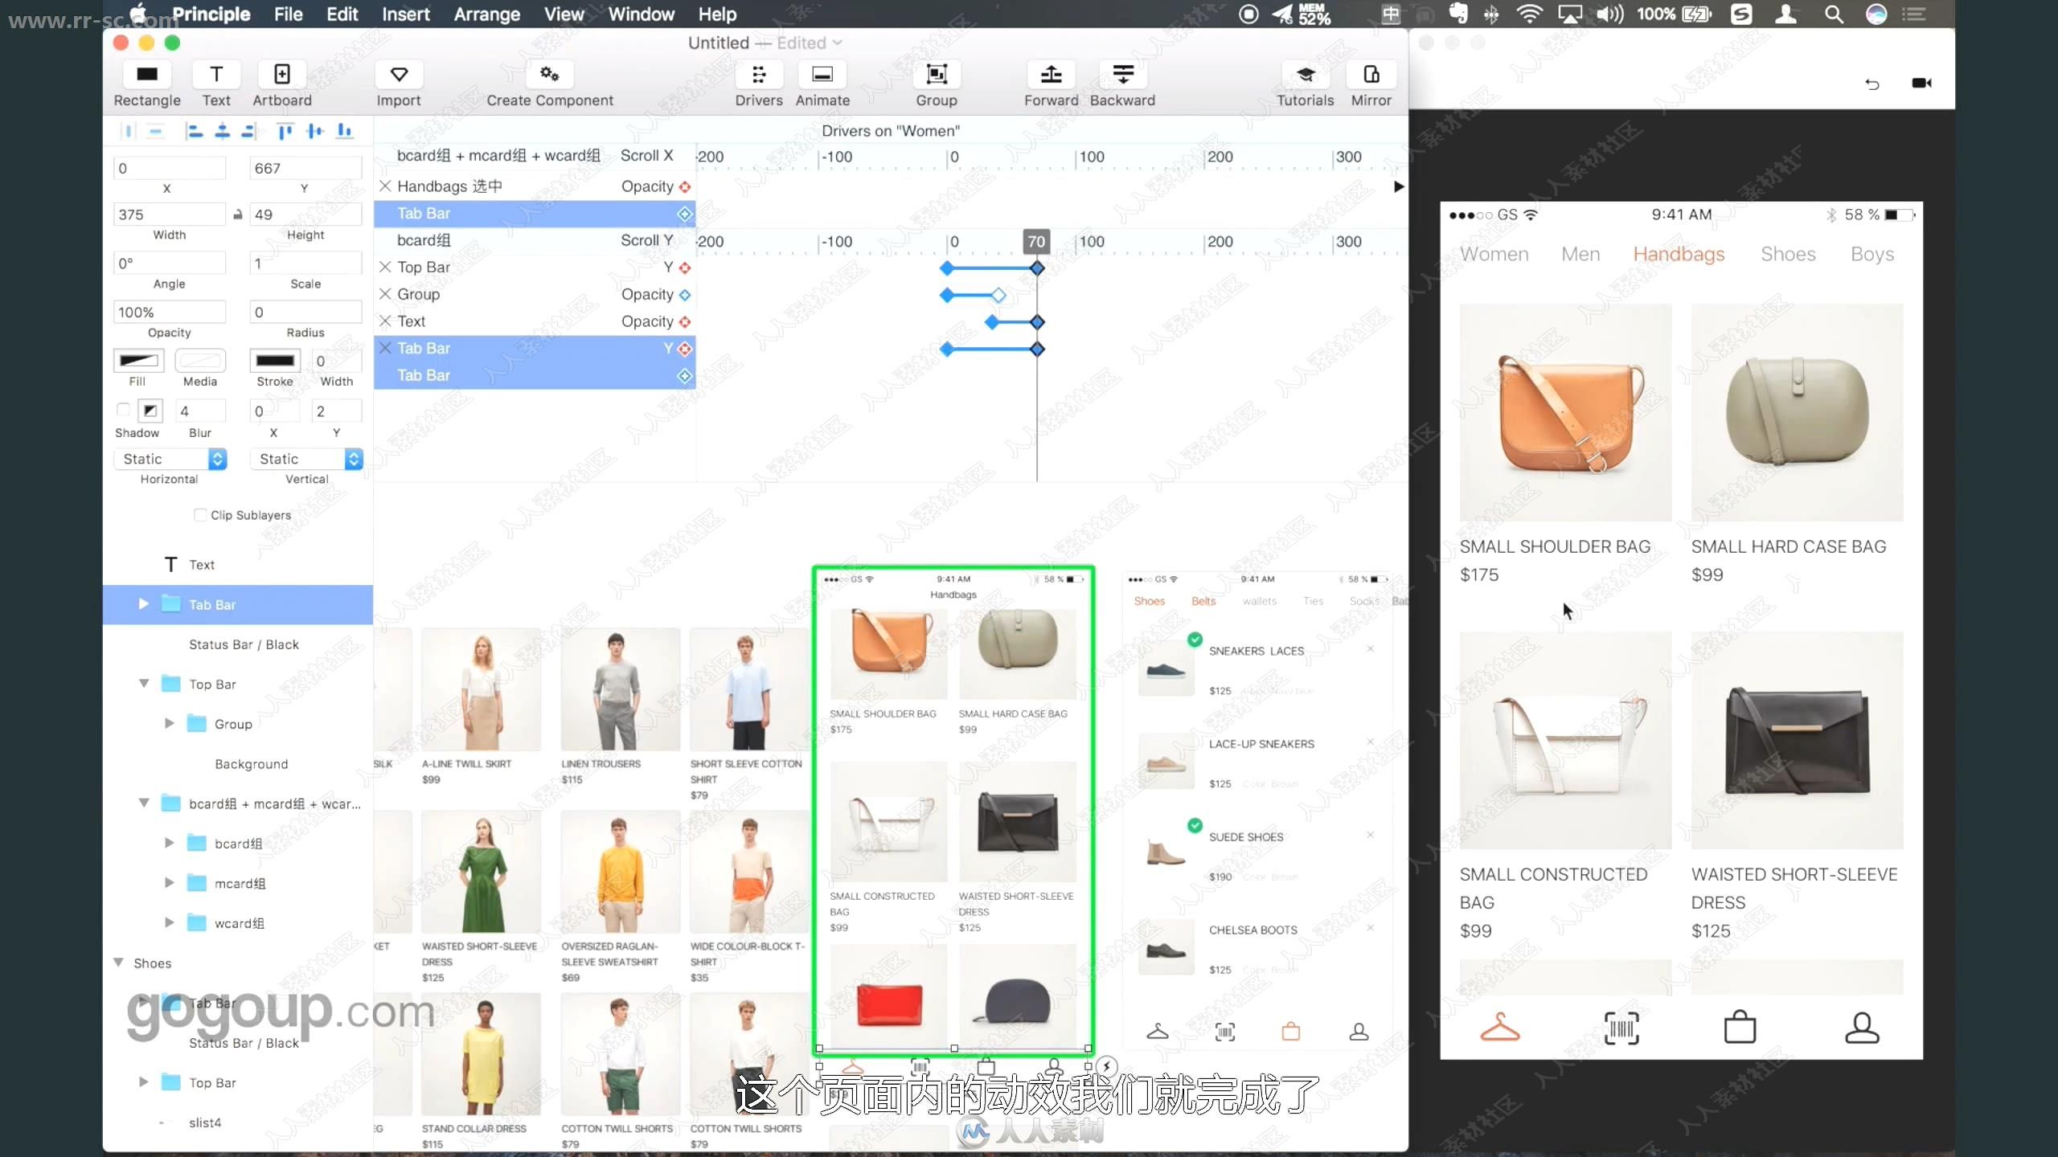The width and height of the screenshot is (2058, 1157).
Task: Tap the shopping bag icon in preview
Action: point(1740,1026)
